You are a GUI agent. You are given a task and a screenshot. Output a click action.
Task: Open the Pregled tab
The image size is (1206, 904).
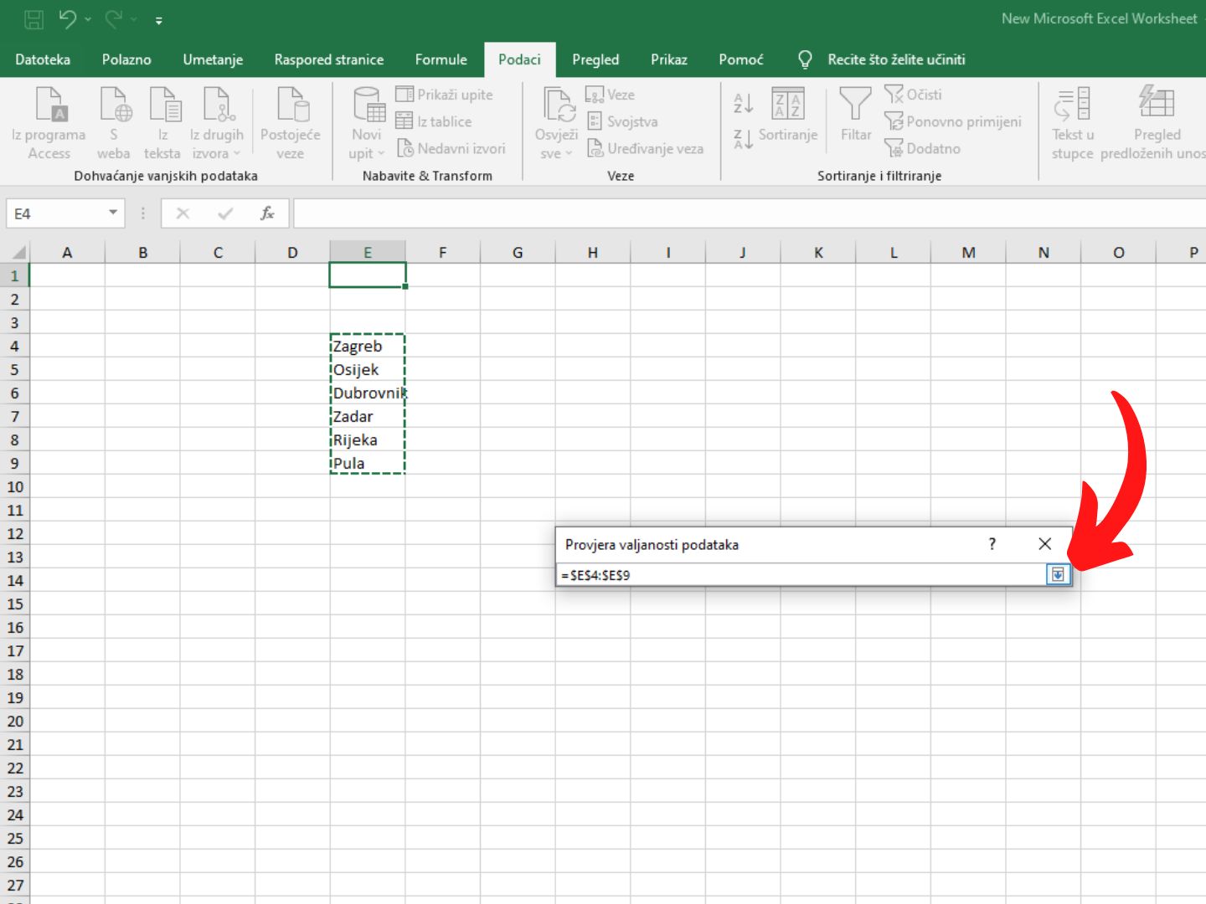click(x=595, y=59)
